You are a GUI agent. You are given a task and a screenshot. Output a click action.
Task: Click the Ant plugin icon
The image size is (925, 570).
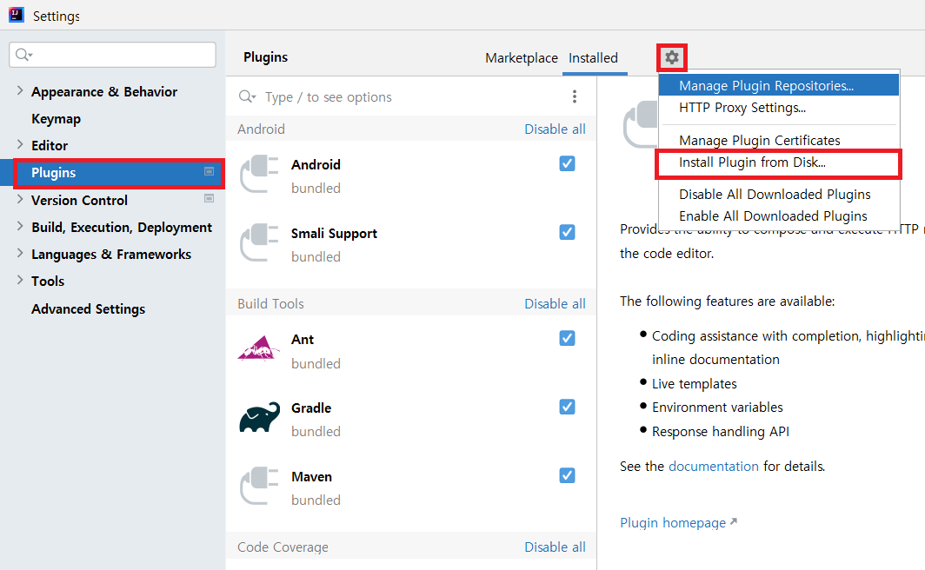pos(258,348)
